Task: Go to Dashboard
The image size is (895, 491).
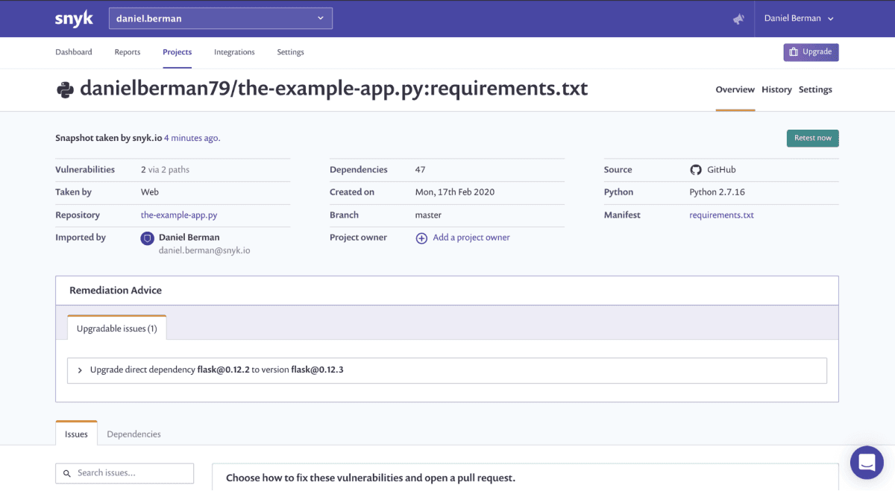Action: 74,52
